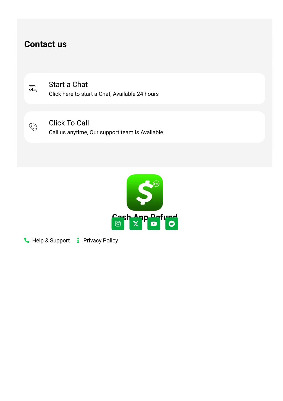The height and width of the screenshot is (401, 283).
Task: Click the green info icon beside Privacy Policy
Action: (x=78, y=240)
